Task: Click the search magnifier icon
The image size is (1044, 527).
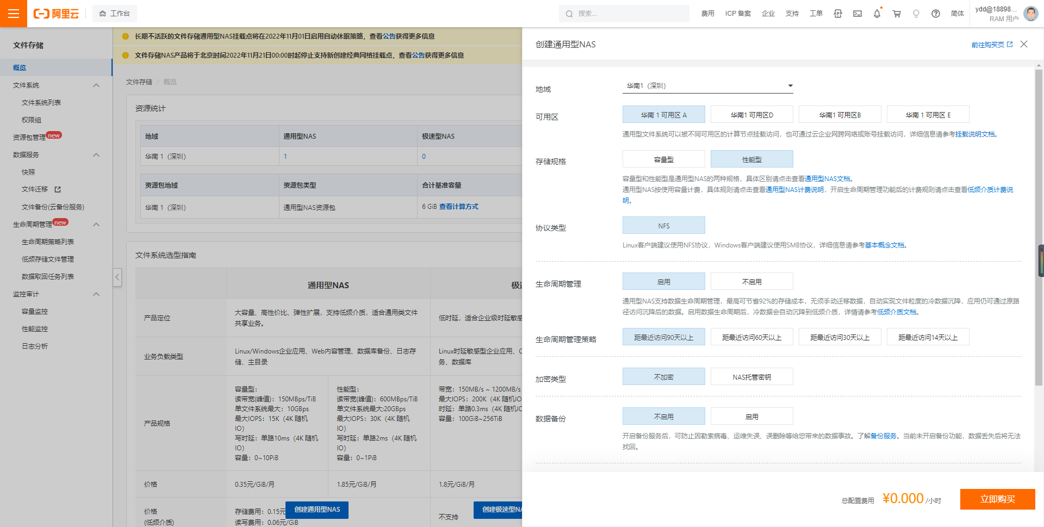Action: point(569,14)
